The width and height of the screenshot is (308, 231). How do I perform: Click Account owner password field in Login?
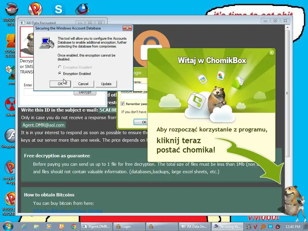134,96
